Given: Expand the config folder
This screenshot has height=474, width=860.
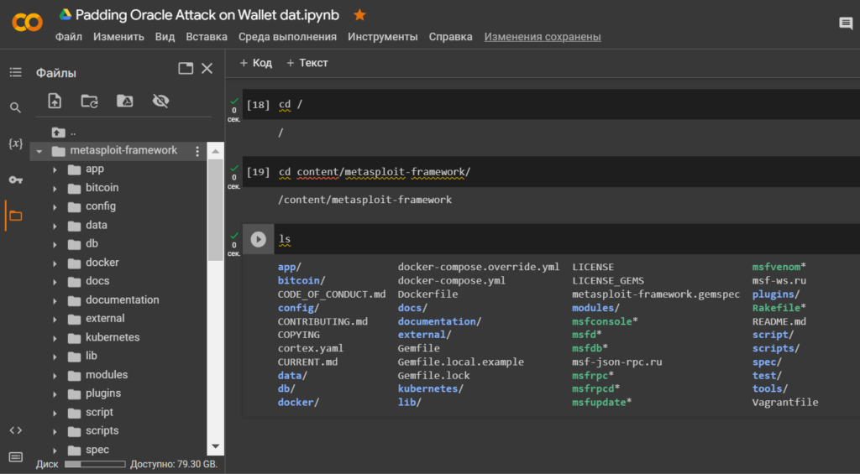Looking at the screenshot, I should coord(55,207).
